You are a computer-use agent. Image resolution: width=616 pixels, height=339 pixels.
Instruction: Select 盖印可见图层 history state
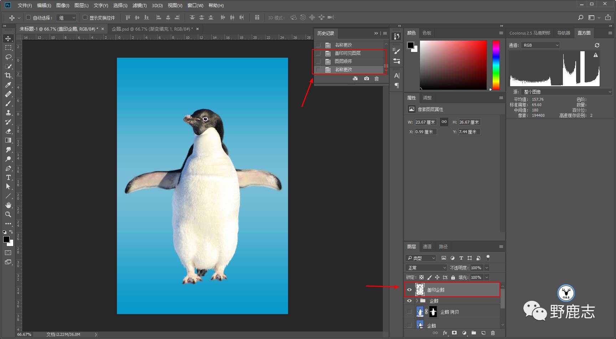[x=348, y=53]
